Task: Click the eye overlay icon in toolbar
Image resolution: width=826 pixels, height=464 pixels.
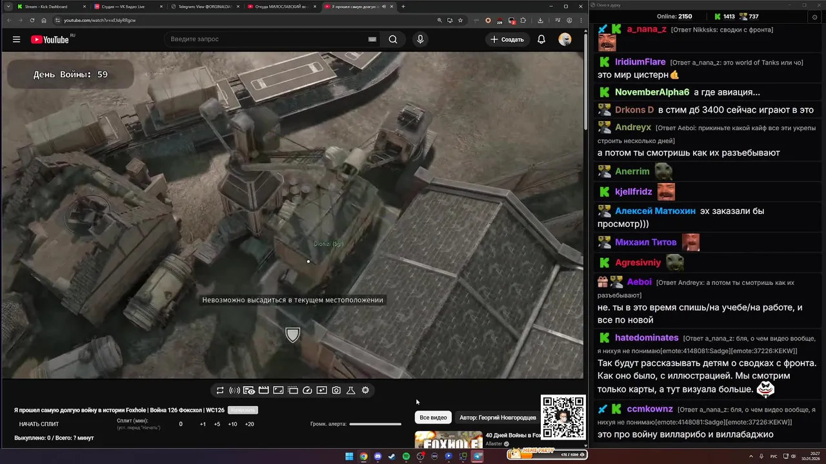Action: tap(249, 391)
